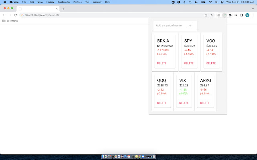
Task: Open the media controls icon
Action: coord(236,15)
